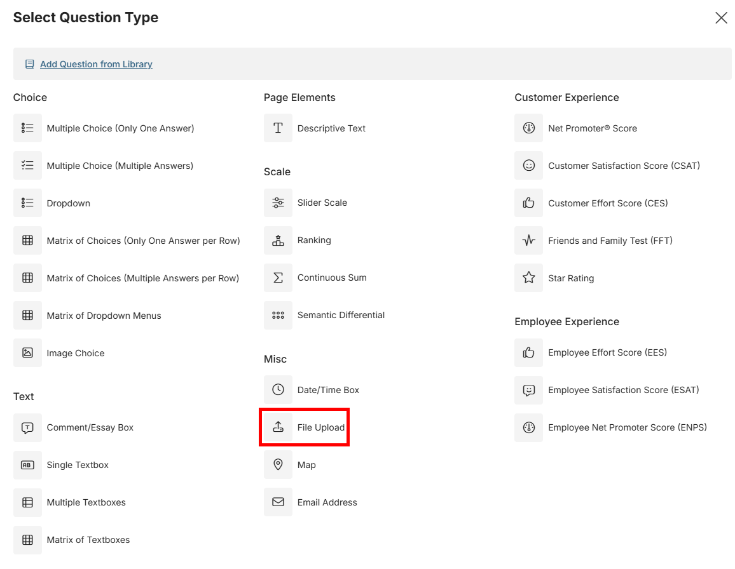Click the Multiple Choice (Only One Answer) icon
The height and width of the screenshot is (569, 735).
pos(27,128)
